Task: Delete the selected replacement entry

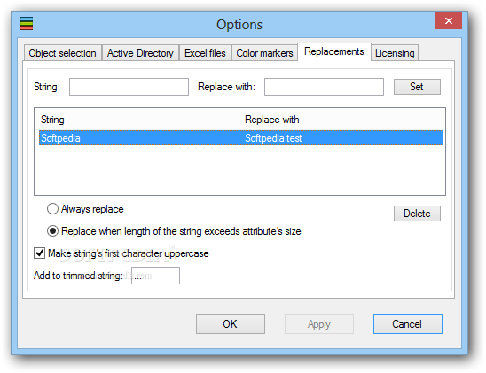Action: 417,214
